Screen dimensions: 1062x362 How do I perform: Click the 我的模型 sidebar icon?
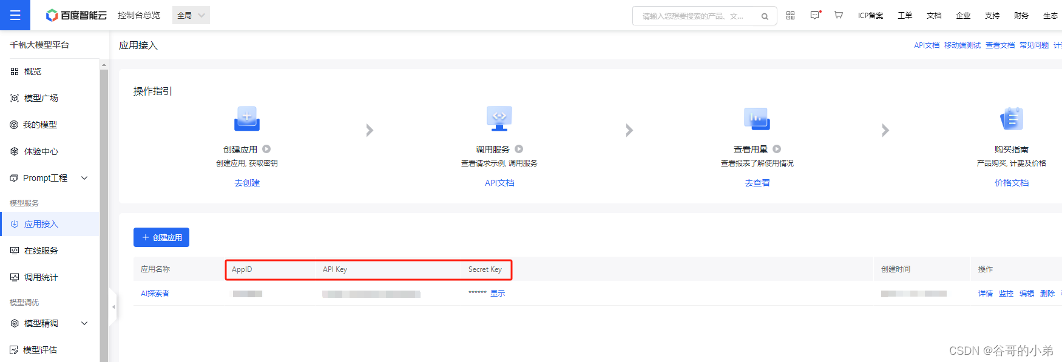point(14,125)
